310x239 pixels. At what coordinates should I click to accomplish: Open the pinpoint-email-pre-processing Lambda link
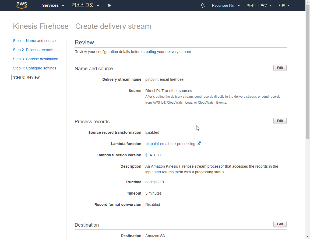[170, 144]
